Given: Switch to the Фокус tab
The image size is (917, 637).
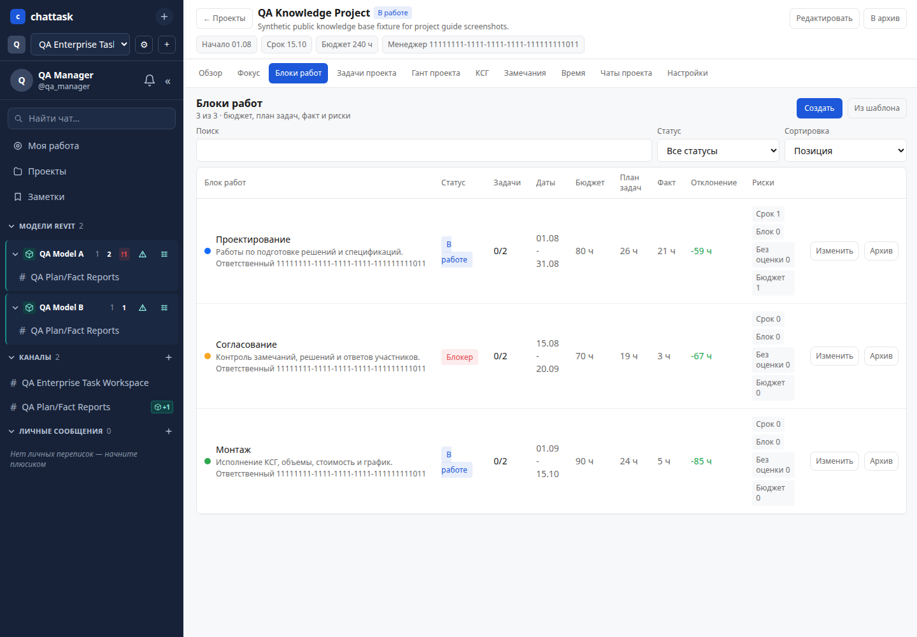Looking at the screenshot, I should tap(248, 73).
